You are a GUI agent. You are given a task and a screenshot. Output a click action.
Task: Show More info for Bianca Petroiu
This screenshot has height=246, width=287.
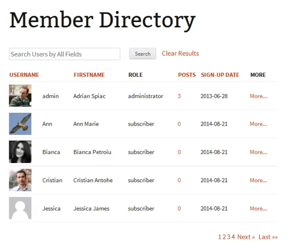point(258,152)
